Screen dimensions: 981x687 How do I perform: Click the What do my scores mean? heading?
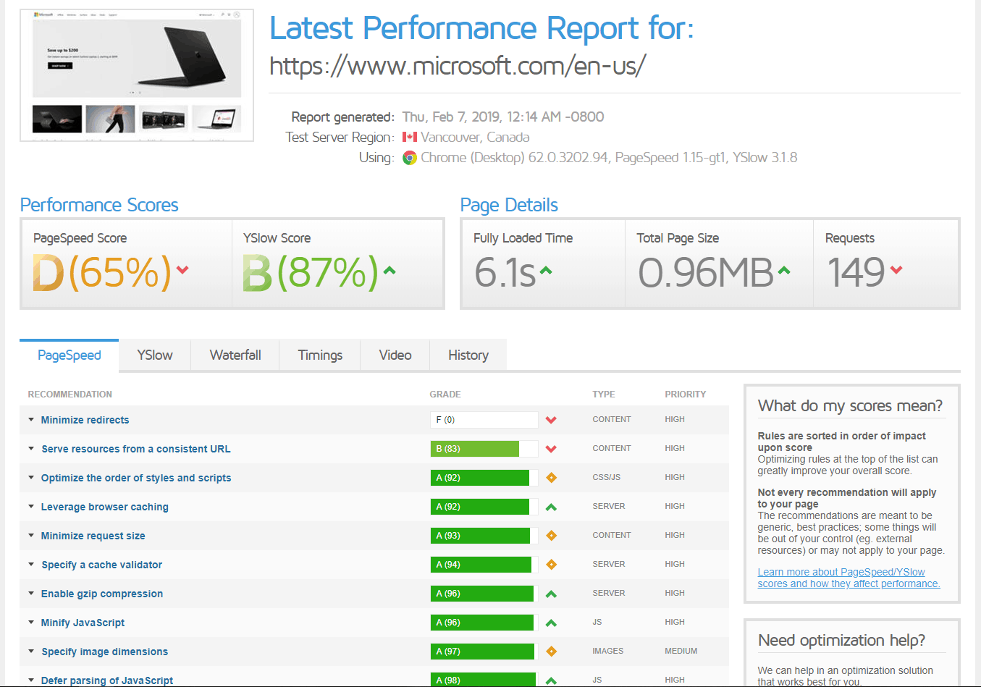(851, 405)
